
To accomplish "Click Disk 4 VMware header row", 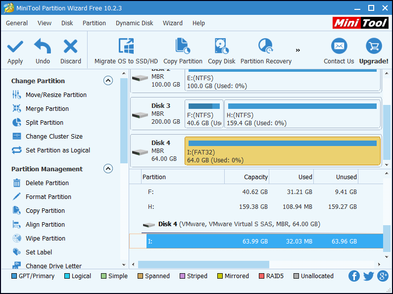I will [x=256, y=224].
